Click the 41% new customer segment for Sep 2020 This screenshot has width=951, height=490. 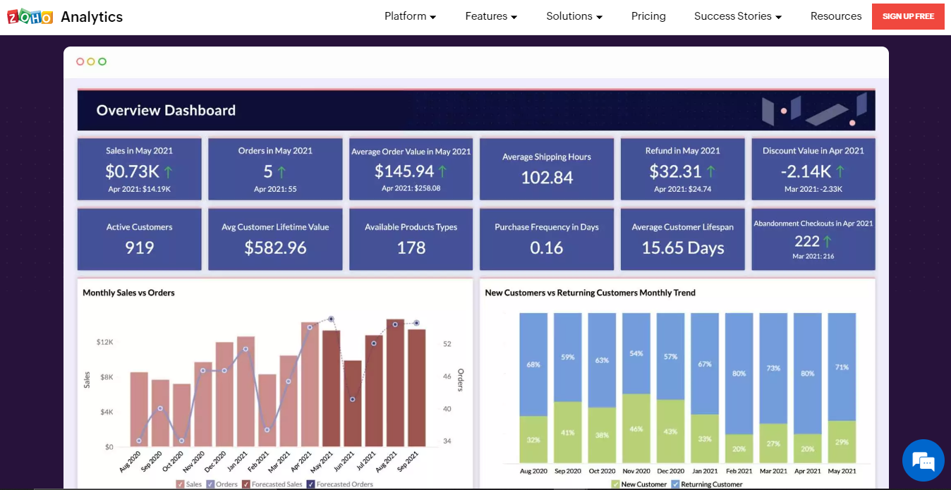click(x=568, y=433)
